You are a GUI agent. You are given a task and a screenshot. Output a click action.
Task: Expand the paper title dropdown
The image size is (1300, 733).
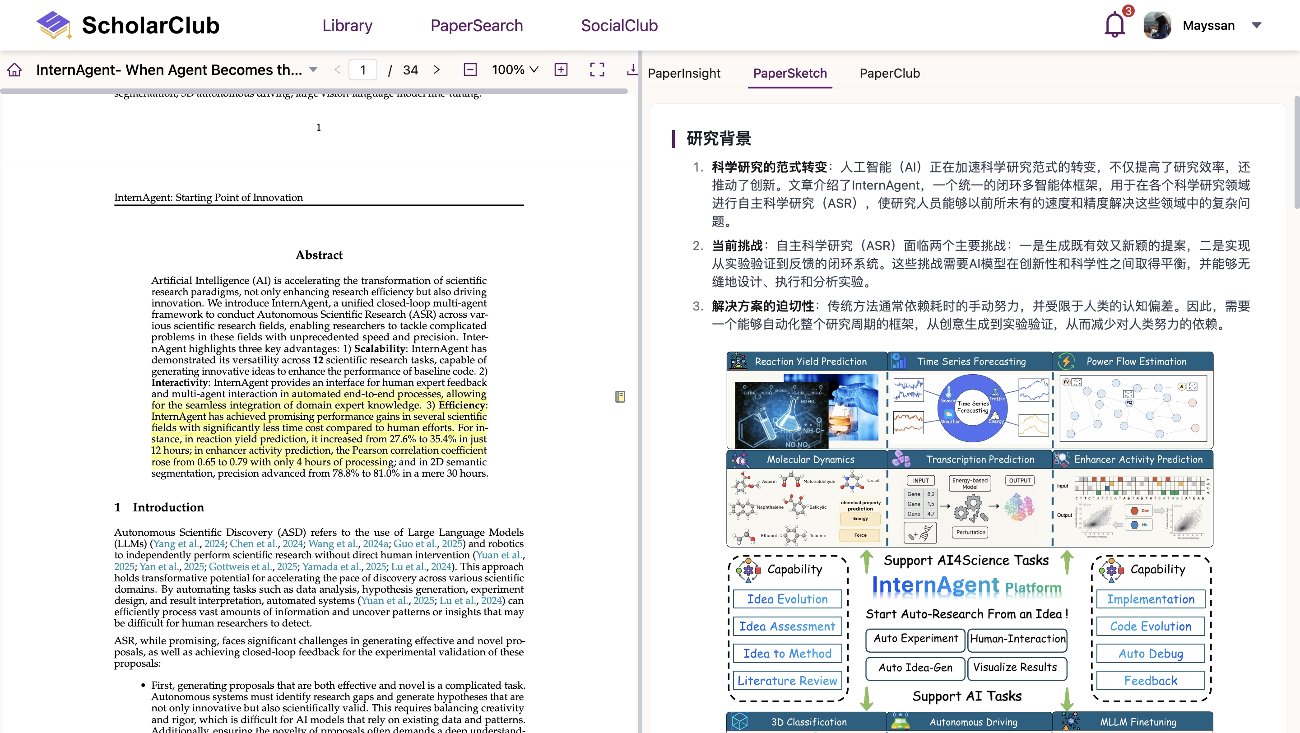click(x=313, y=70)
